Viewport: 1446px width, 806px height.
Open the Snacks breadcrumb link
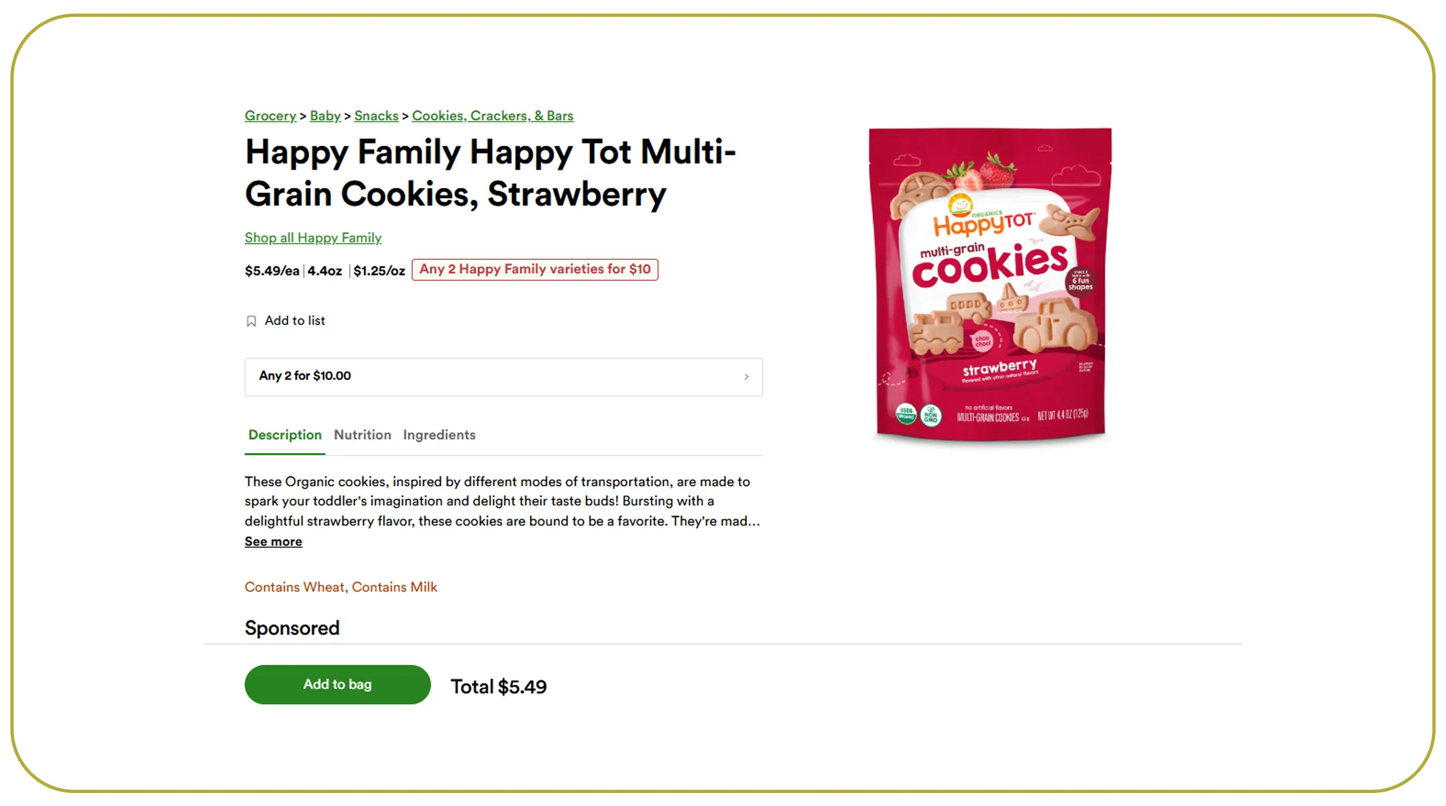coord(376,116)
